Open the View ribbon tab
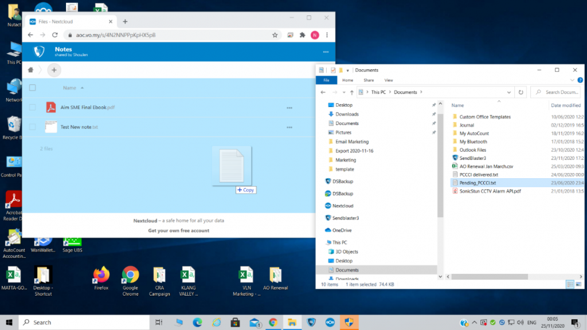The width and height of the screenshot is (587, 330). pos(389,80)
